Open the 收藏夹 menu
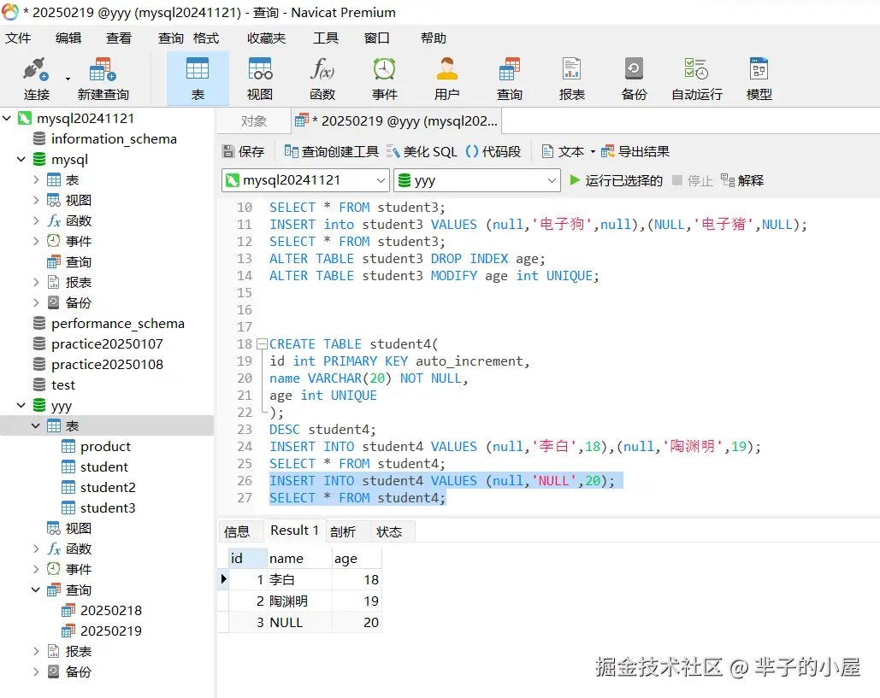 coord(267,38)
